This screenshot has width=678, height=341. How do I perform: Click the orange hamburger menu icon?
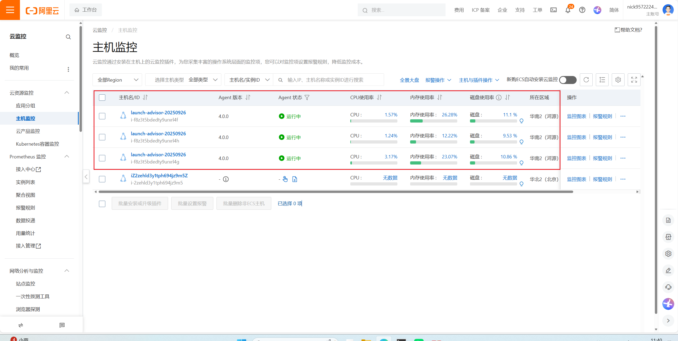10,10
